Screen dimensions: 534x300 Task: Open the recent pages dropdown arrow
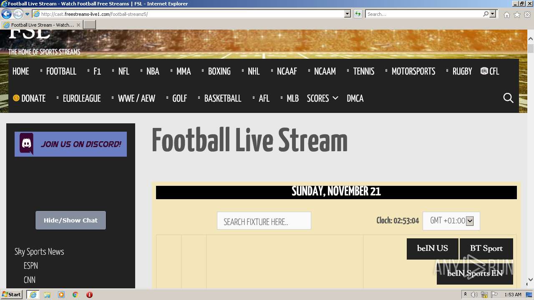coord(28,14)
